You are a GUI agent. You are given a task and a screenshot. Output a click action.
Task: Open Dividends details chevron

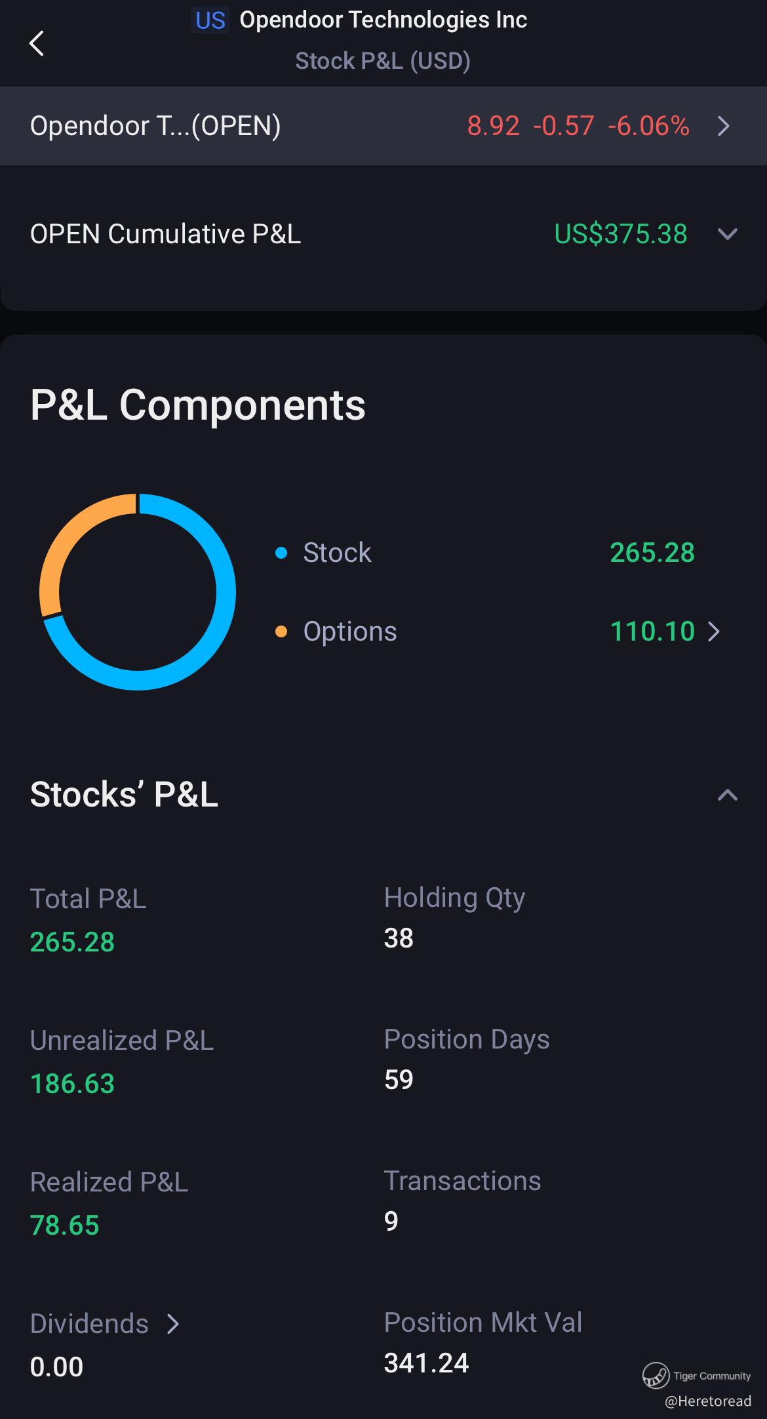pyautogui.click(x=173, y=1324)
